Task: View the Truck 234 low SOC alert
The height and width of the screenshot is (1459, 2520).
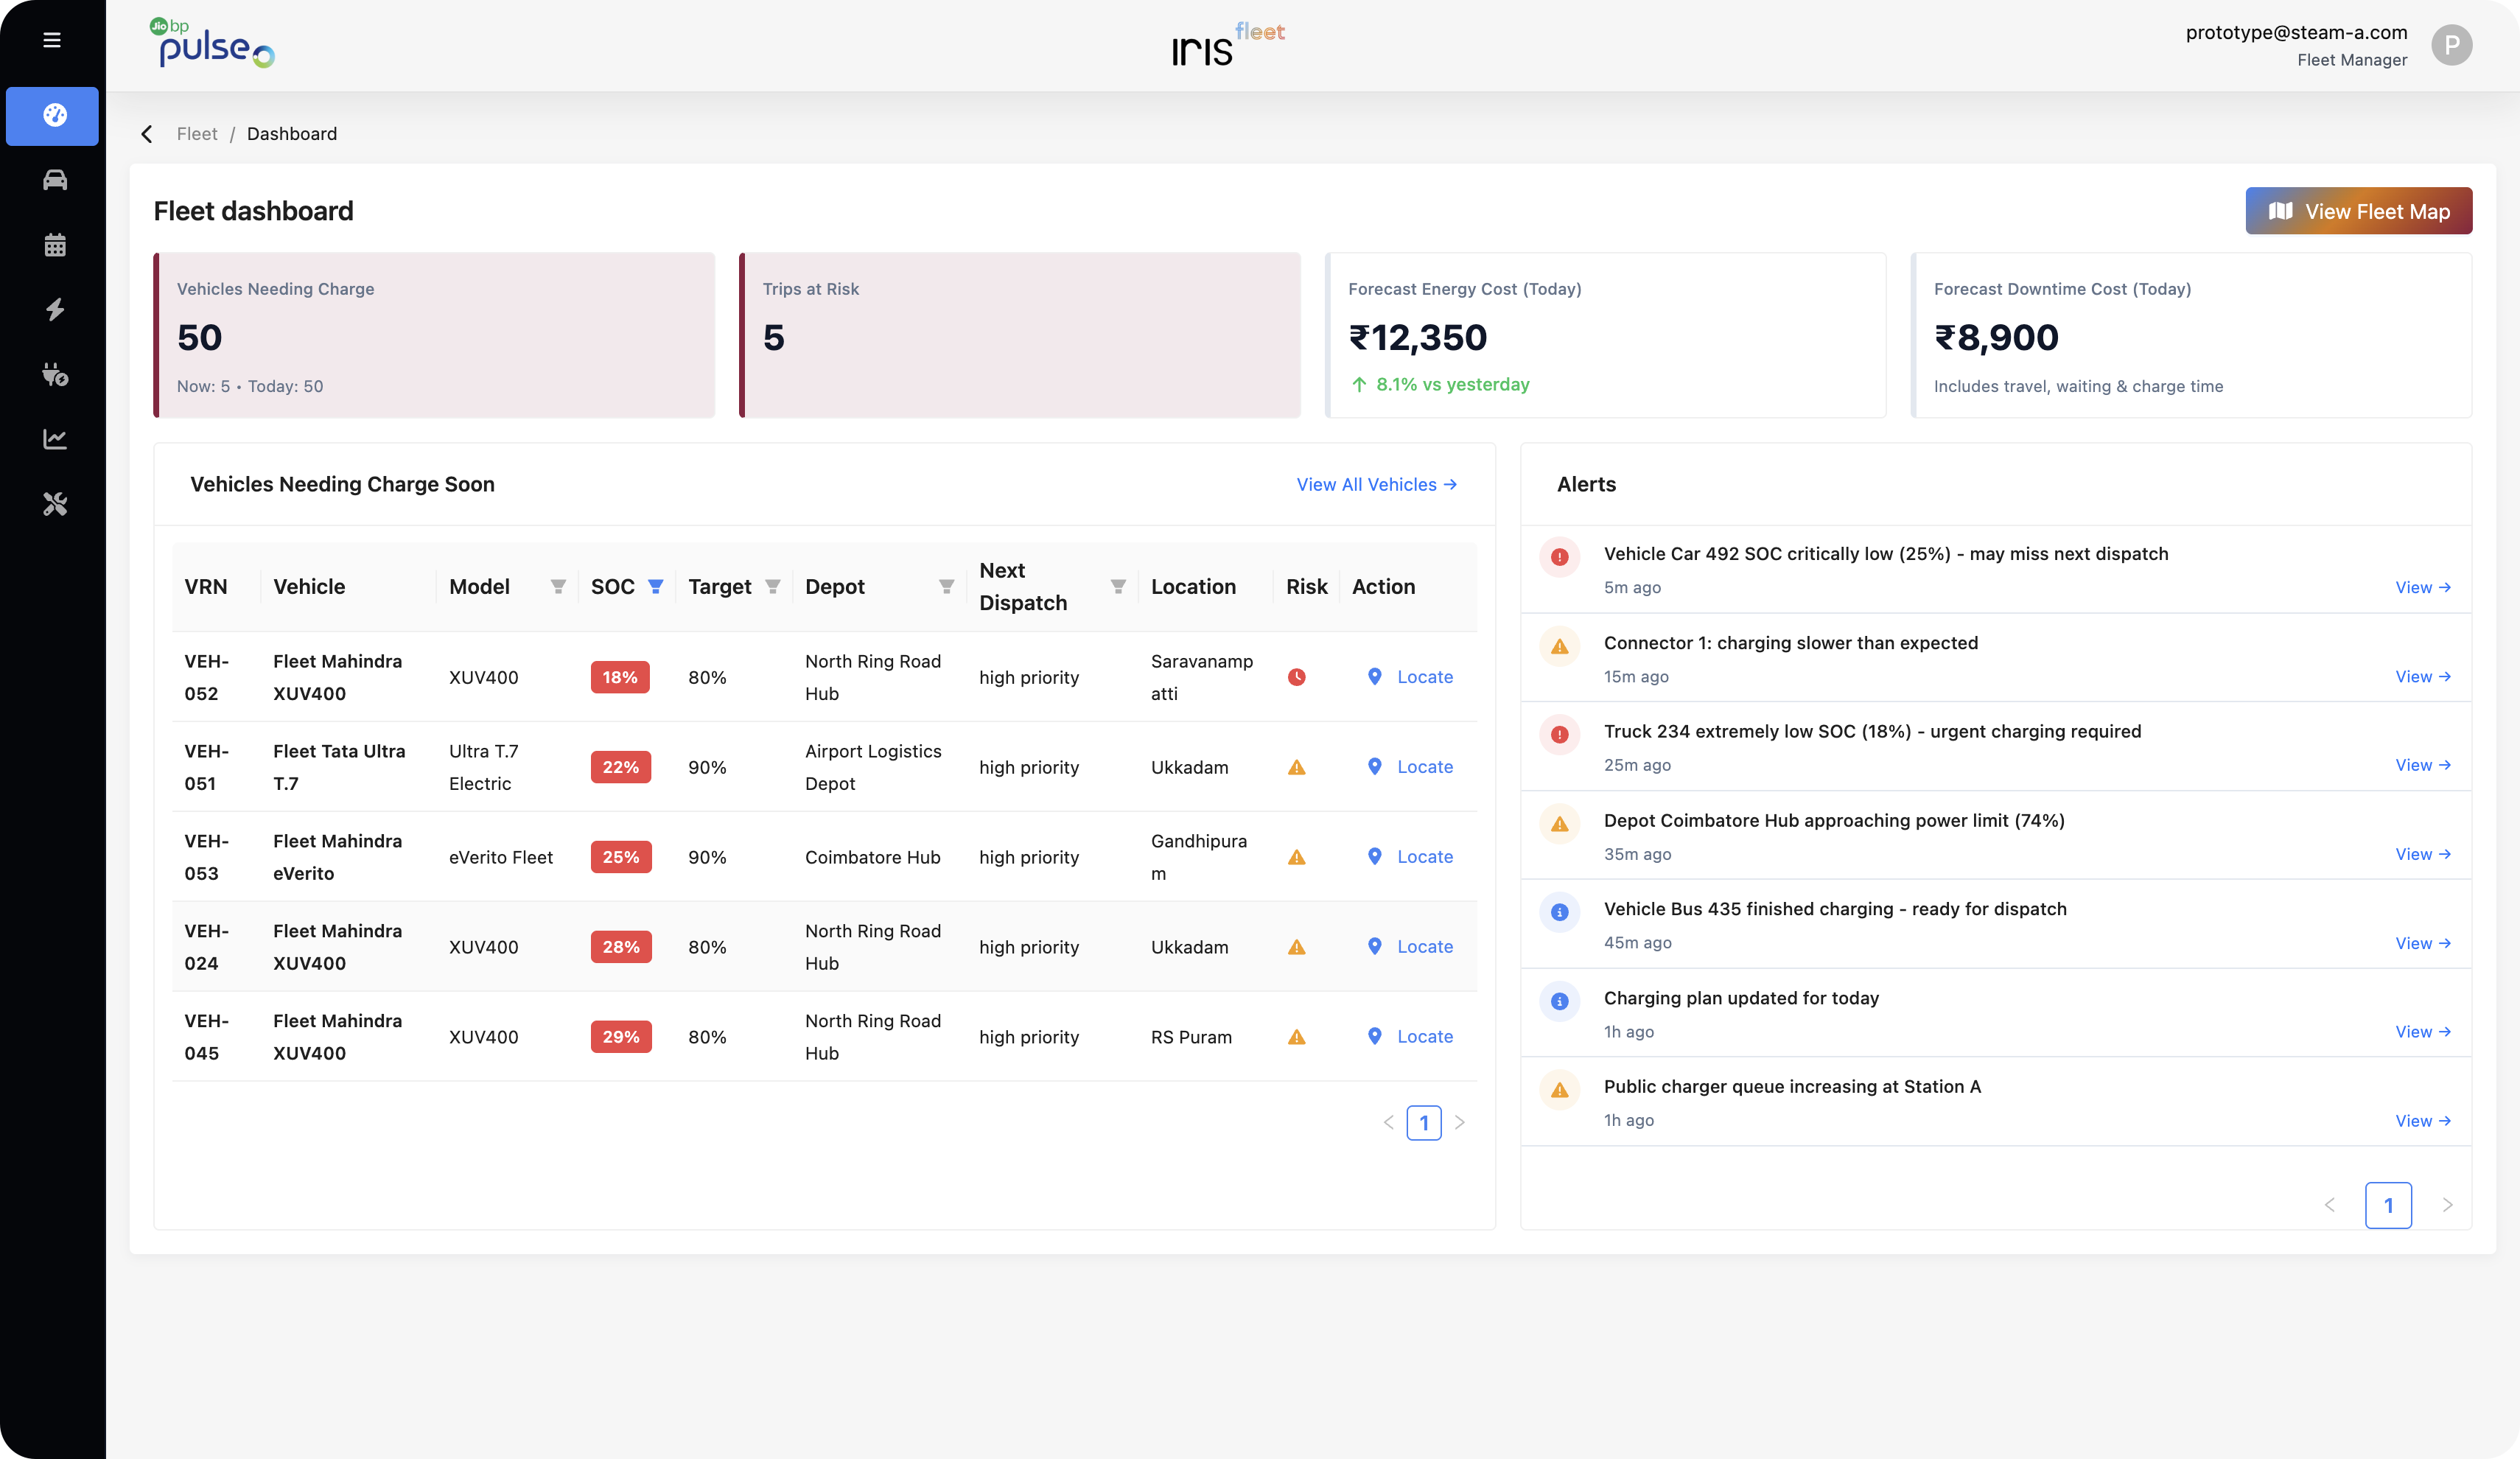Action: click(x=2423, y=765)
